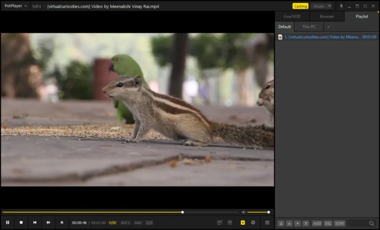The width and height of the screenshot is (380, 230).
Task: Open file with the eject icon
Action: click(x=62, y=222)
